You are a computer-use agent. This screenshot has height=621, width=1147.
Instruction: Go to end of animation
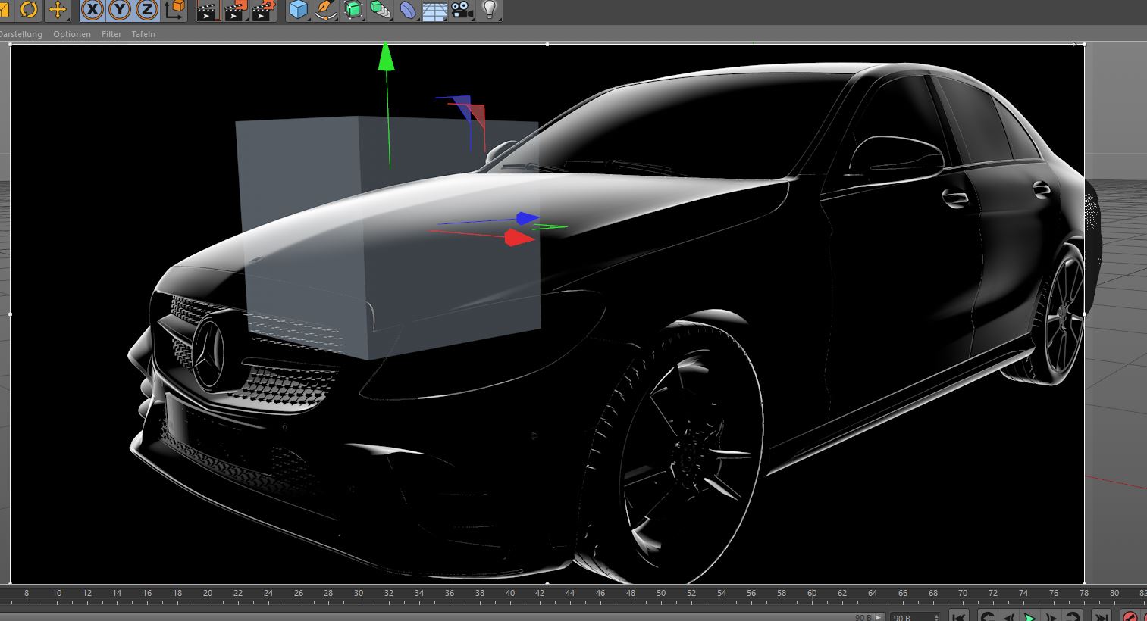point(1101,616)
